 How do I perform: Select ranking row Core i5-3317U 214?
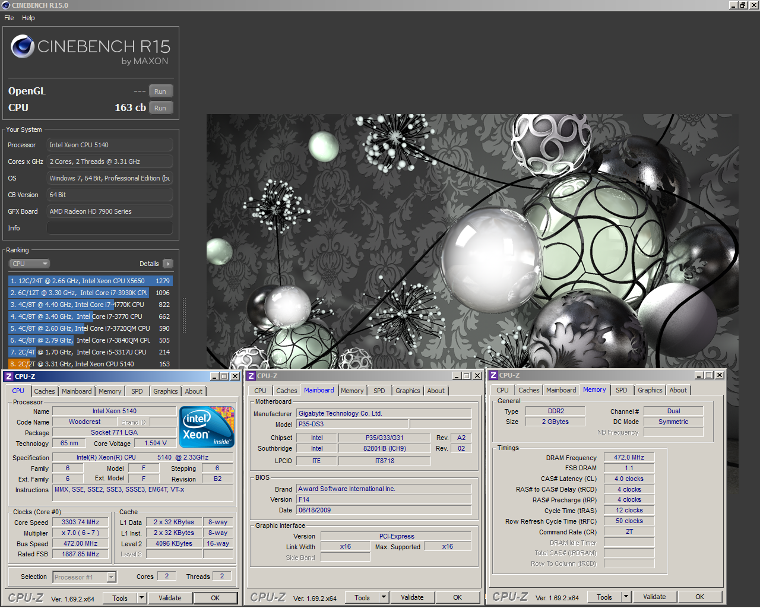[90, 352]
